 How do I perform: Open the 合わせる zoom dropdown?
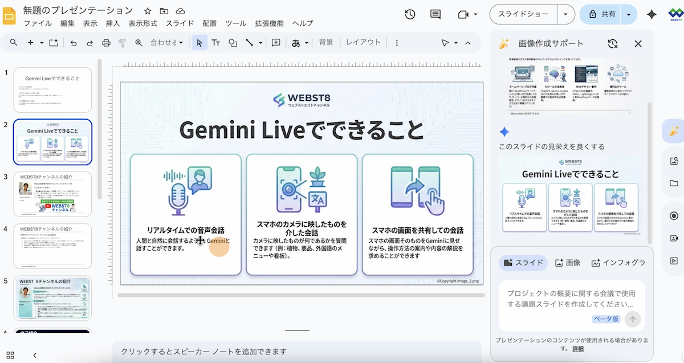(167, 43)
